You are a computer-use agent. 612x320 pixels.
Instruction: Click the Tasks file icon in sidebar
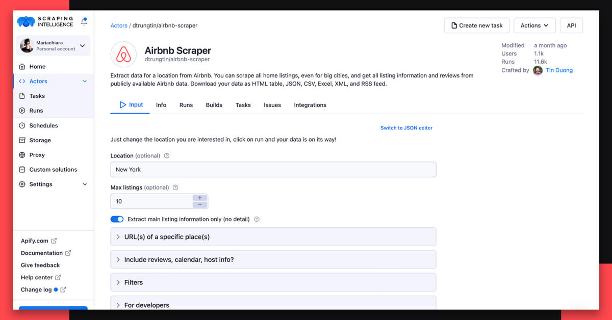tap(22, 96)
